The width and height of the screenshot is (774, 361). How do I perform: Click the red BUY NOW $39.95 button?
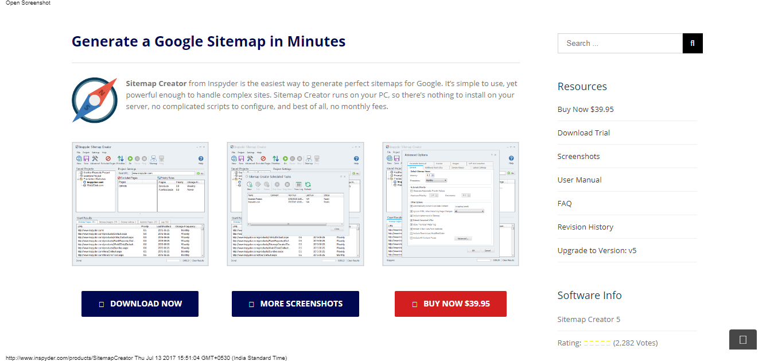coord(450,304)
